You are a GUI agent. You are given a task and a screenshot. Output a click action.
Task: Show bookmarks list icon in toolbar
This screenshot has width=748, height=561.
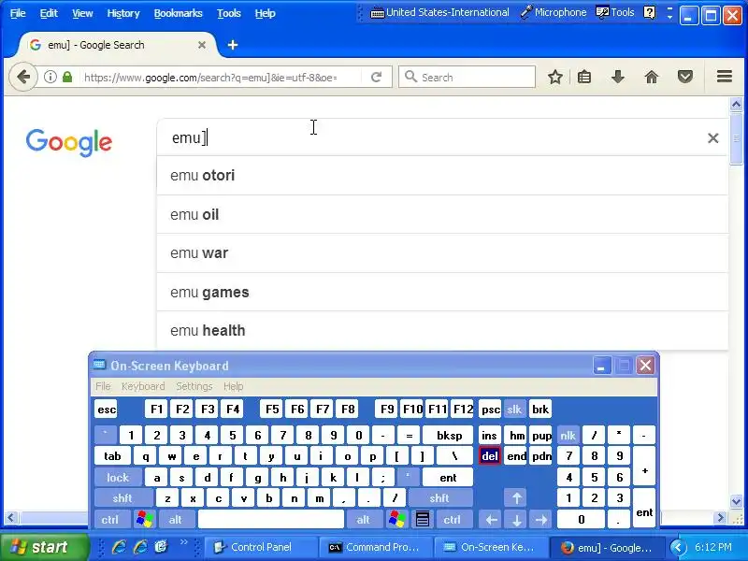(x=584, y=77)
